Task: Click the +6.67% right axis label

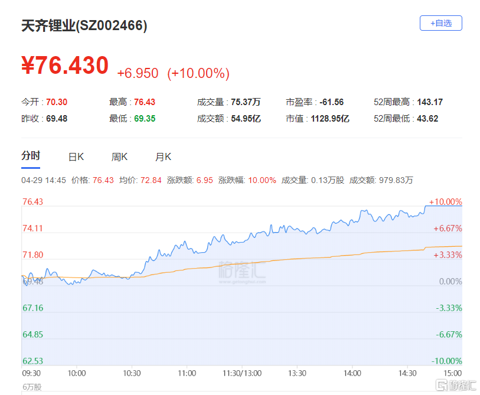Action: (x=448, y=228)
